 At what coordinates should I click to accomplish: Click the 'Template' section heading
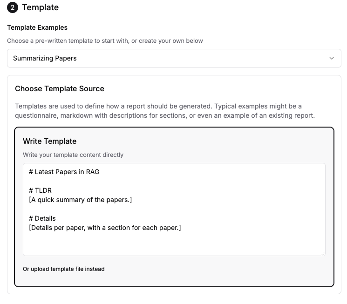pos(40,7)
